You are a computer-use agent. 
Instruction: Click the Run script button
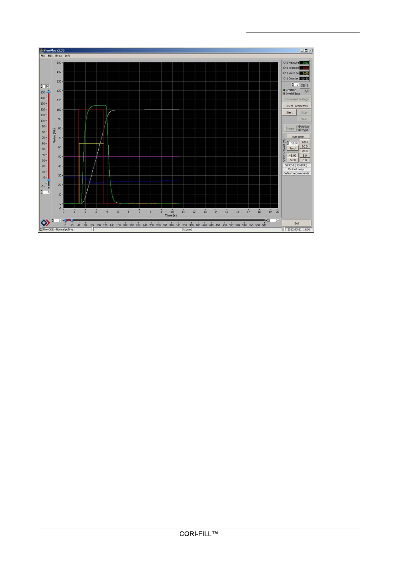pos(298,137)
